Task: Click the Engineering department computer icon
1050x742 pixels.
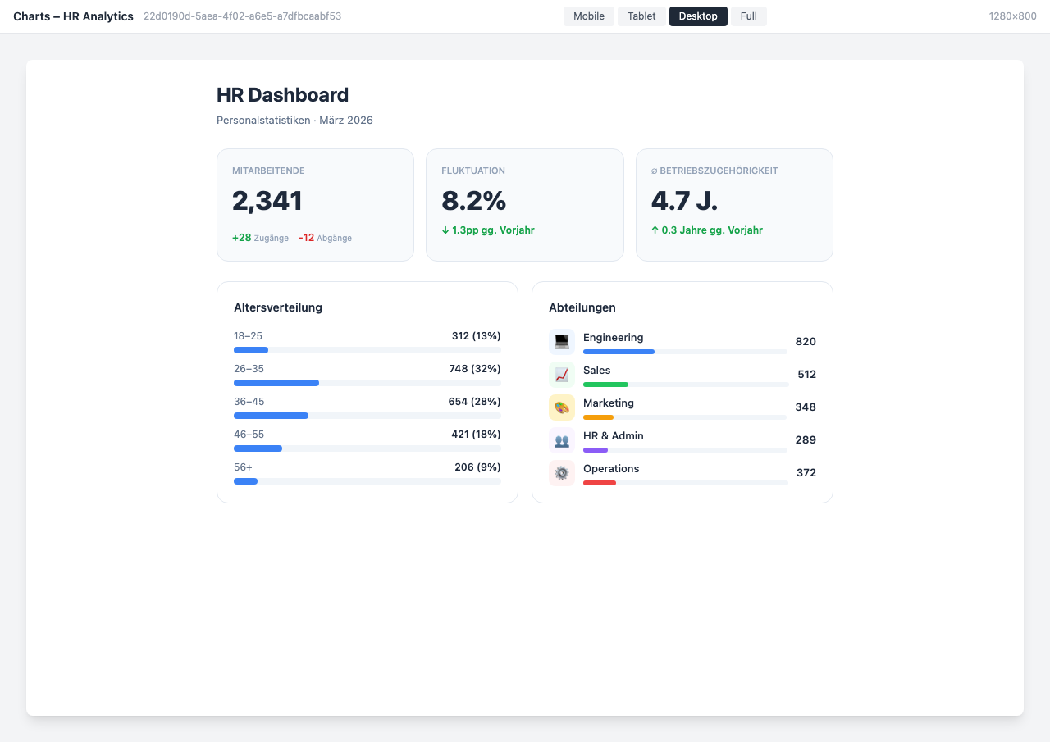Action: (562, 341)
